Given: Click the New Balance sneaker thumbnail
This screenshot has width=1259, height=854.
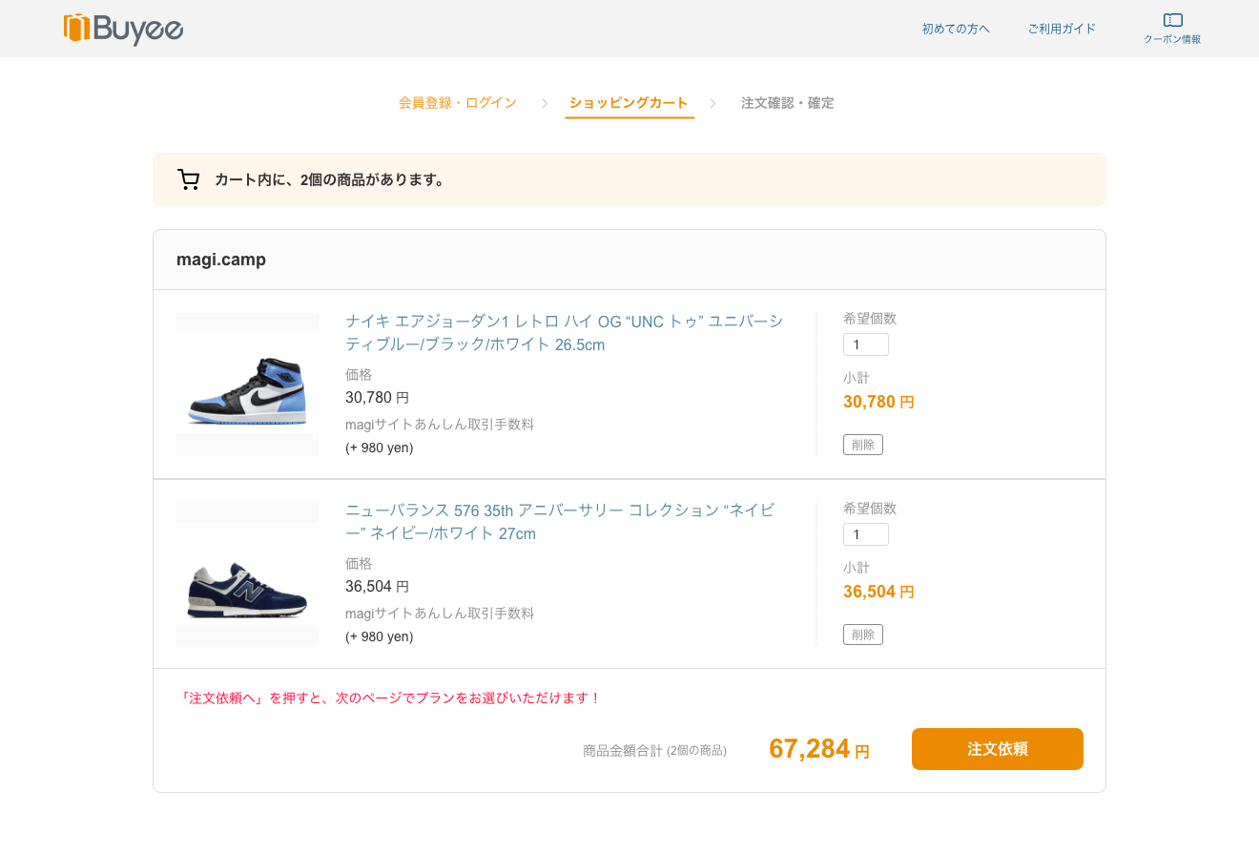Looking at the screenshot, I should tap(247, 574).
